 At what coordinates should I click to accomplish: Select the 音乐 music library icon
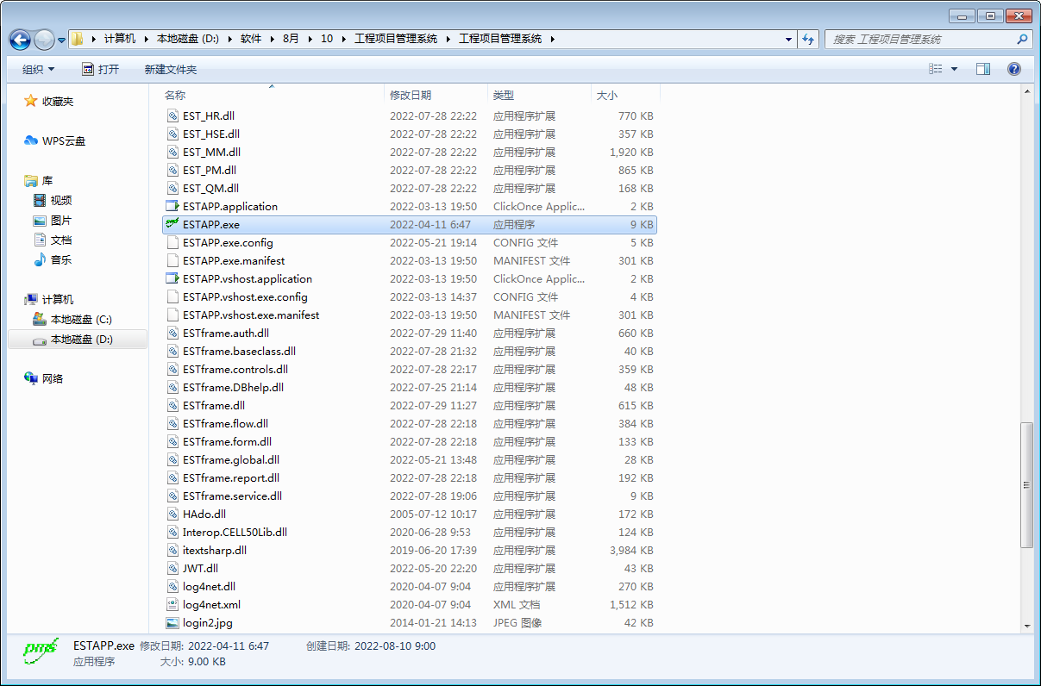40,259
